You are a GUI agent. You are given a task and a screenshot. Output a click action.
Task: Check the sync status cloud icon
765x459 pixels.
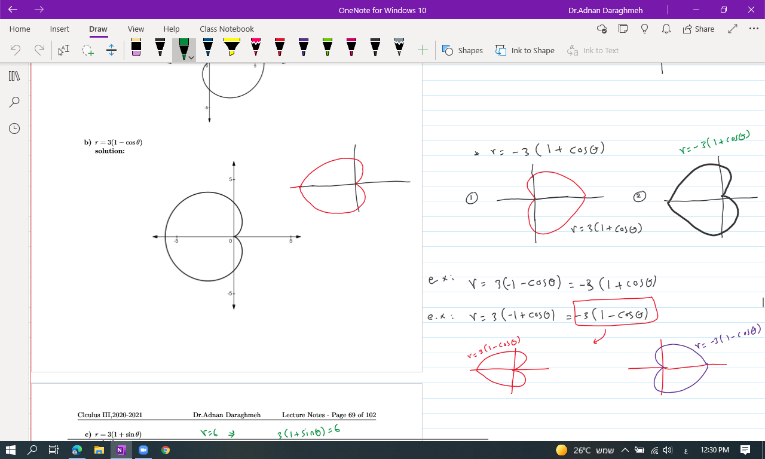[x=602, y=29]
